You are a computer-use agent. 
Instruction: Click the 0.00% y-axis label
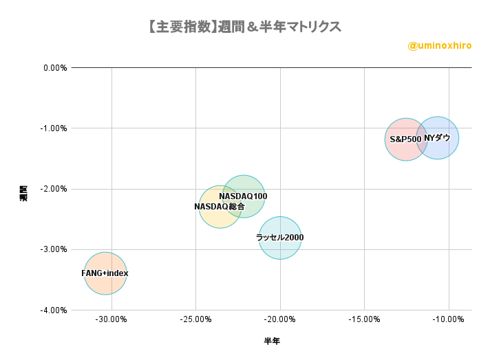pos(55,68)
